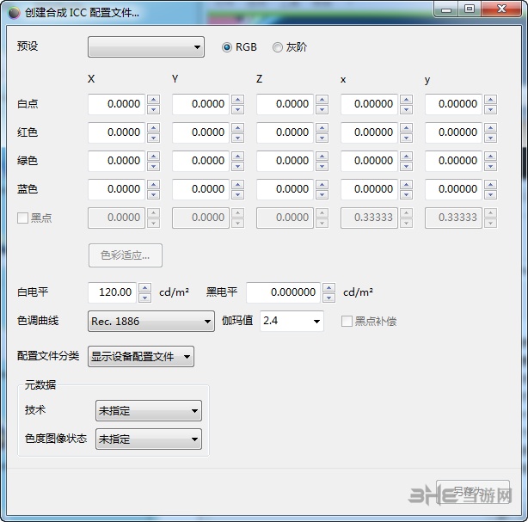
Task: Click the 红色 Z value field
Action: 285,132
